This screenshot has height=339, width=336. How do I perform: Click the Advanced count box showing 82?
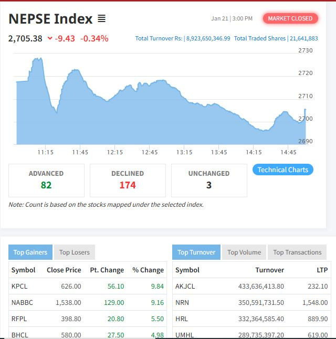pos(46,180)
